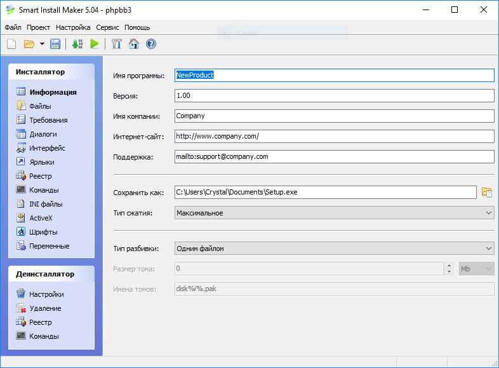Select the Информация section
The image size is (499, 368).
46,92
